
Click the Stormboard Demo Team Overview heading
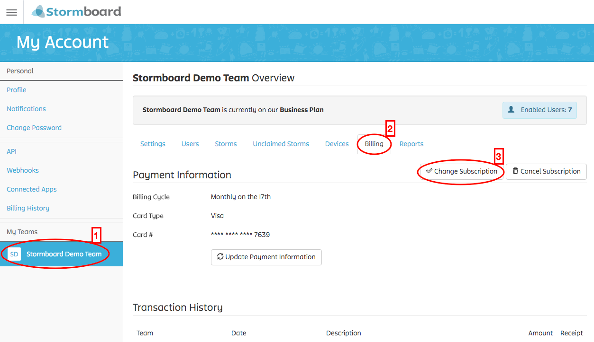pos(214,78)
